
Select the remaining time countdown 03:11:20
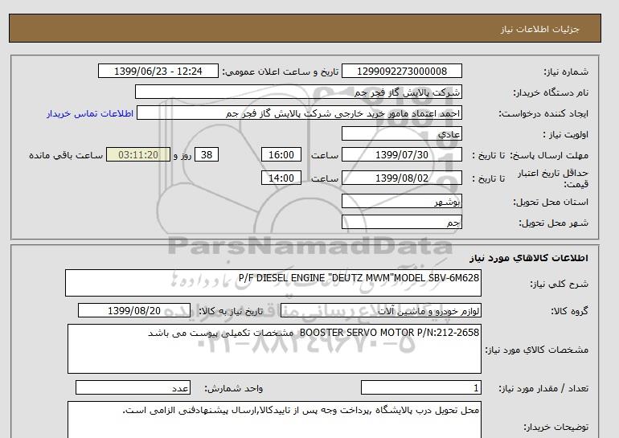pos(138,154)
